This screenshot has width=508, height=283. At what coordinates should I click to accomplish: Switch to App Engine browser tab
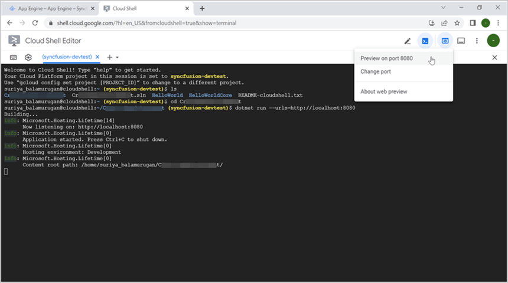(52, 8)
